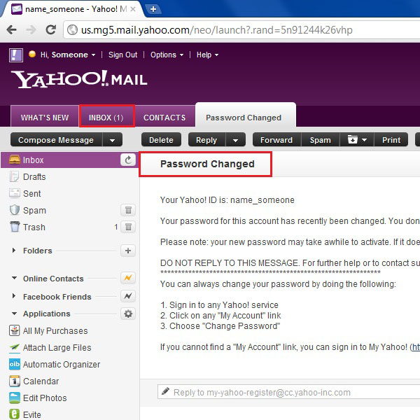
Task: Click the Facebook Friends connect icon
Action: (x=128, y=296)
